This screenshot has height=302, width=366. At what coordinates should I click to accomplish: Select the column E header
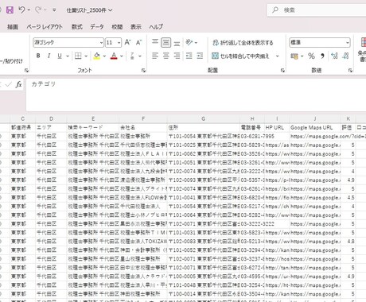tap(93, 118)
